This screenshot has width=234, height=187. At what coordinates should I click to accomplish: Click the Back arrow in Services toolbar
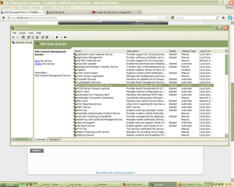[x=13, y=37]
